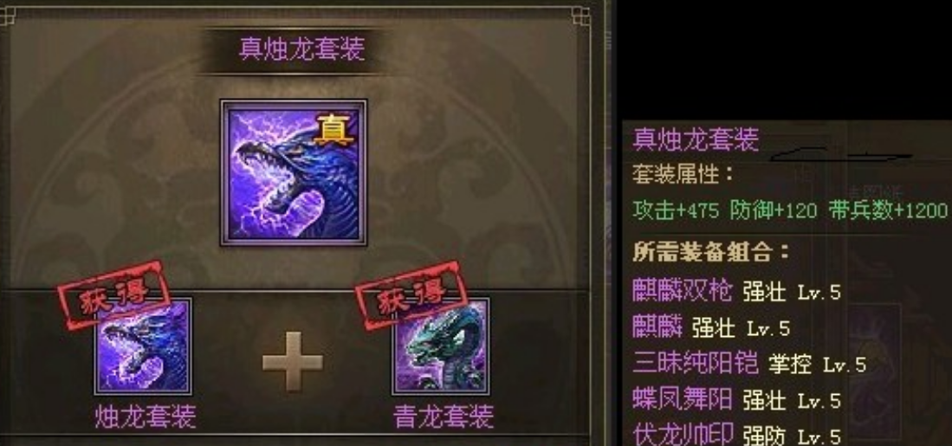Select 三昧纯阳铠 掌控 Lv.5 entry
This screenshot has width=952, height=446.
click(749, 364)
